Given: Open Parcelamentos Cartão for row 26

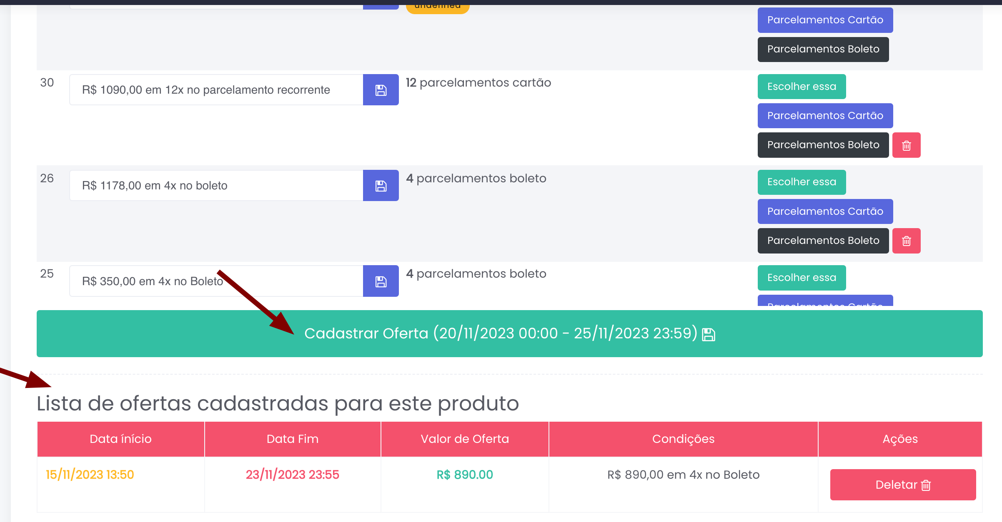Looking at the screenshot, I should pyautogui.click(x=825, y=211).
